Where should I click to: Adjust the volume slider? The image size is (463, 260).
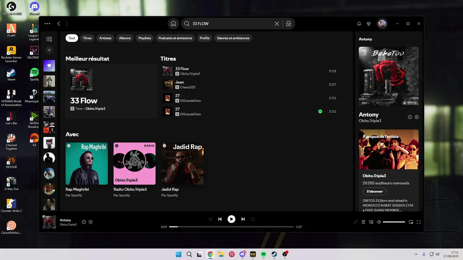pyautogui.click(x=394, y=222)
